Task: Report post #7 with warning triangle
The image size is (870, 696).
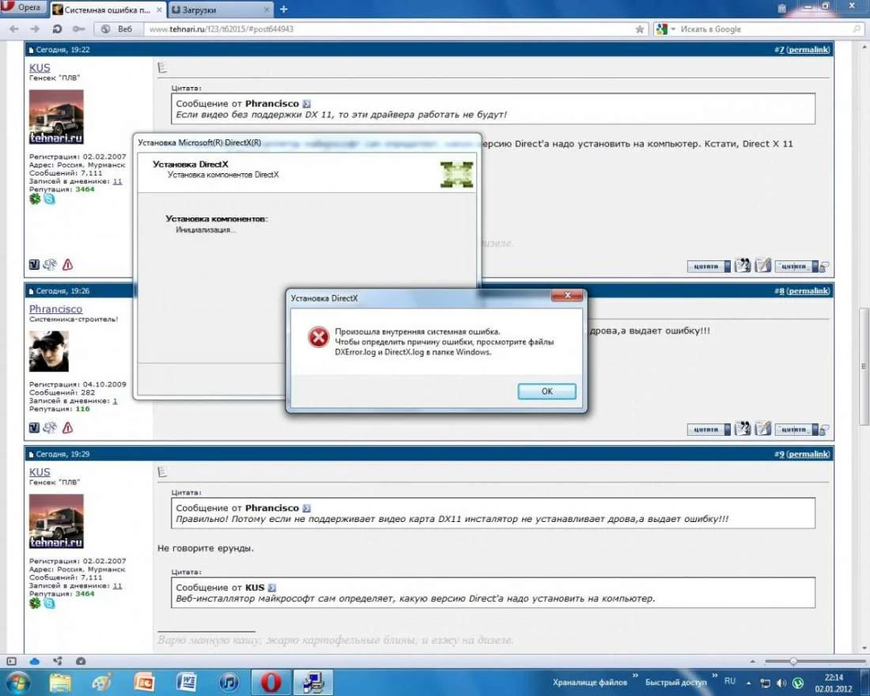Action: click(x=68, y=265)
